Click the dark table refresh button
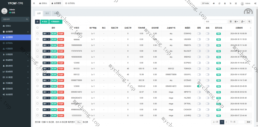 pyautogui.click(x=37, y=22)
